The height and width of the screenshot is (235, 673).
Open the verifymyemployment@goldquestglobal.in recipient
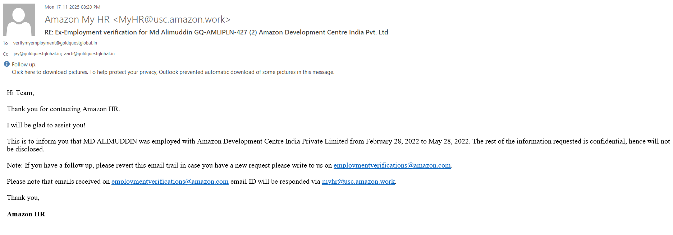55,43
